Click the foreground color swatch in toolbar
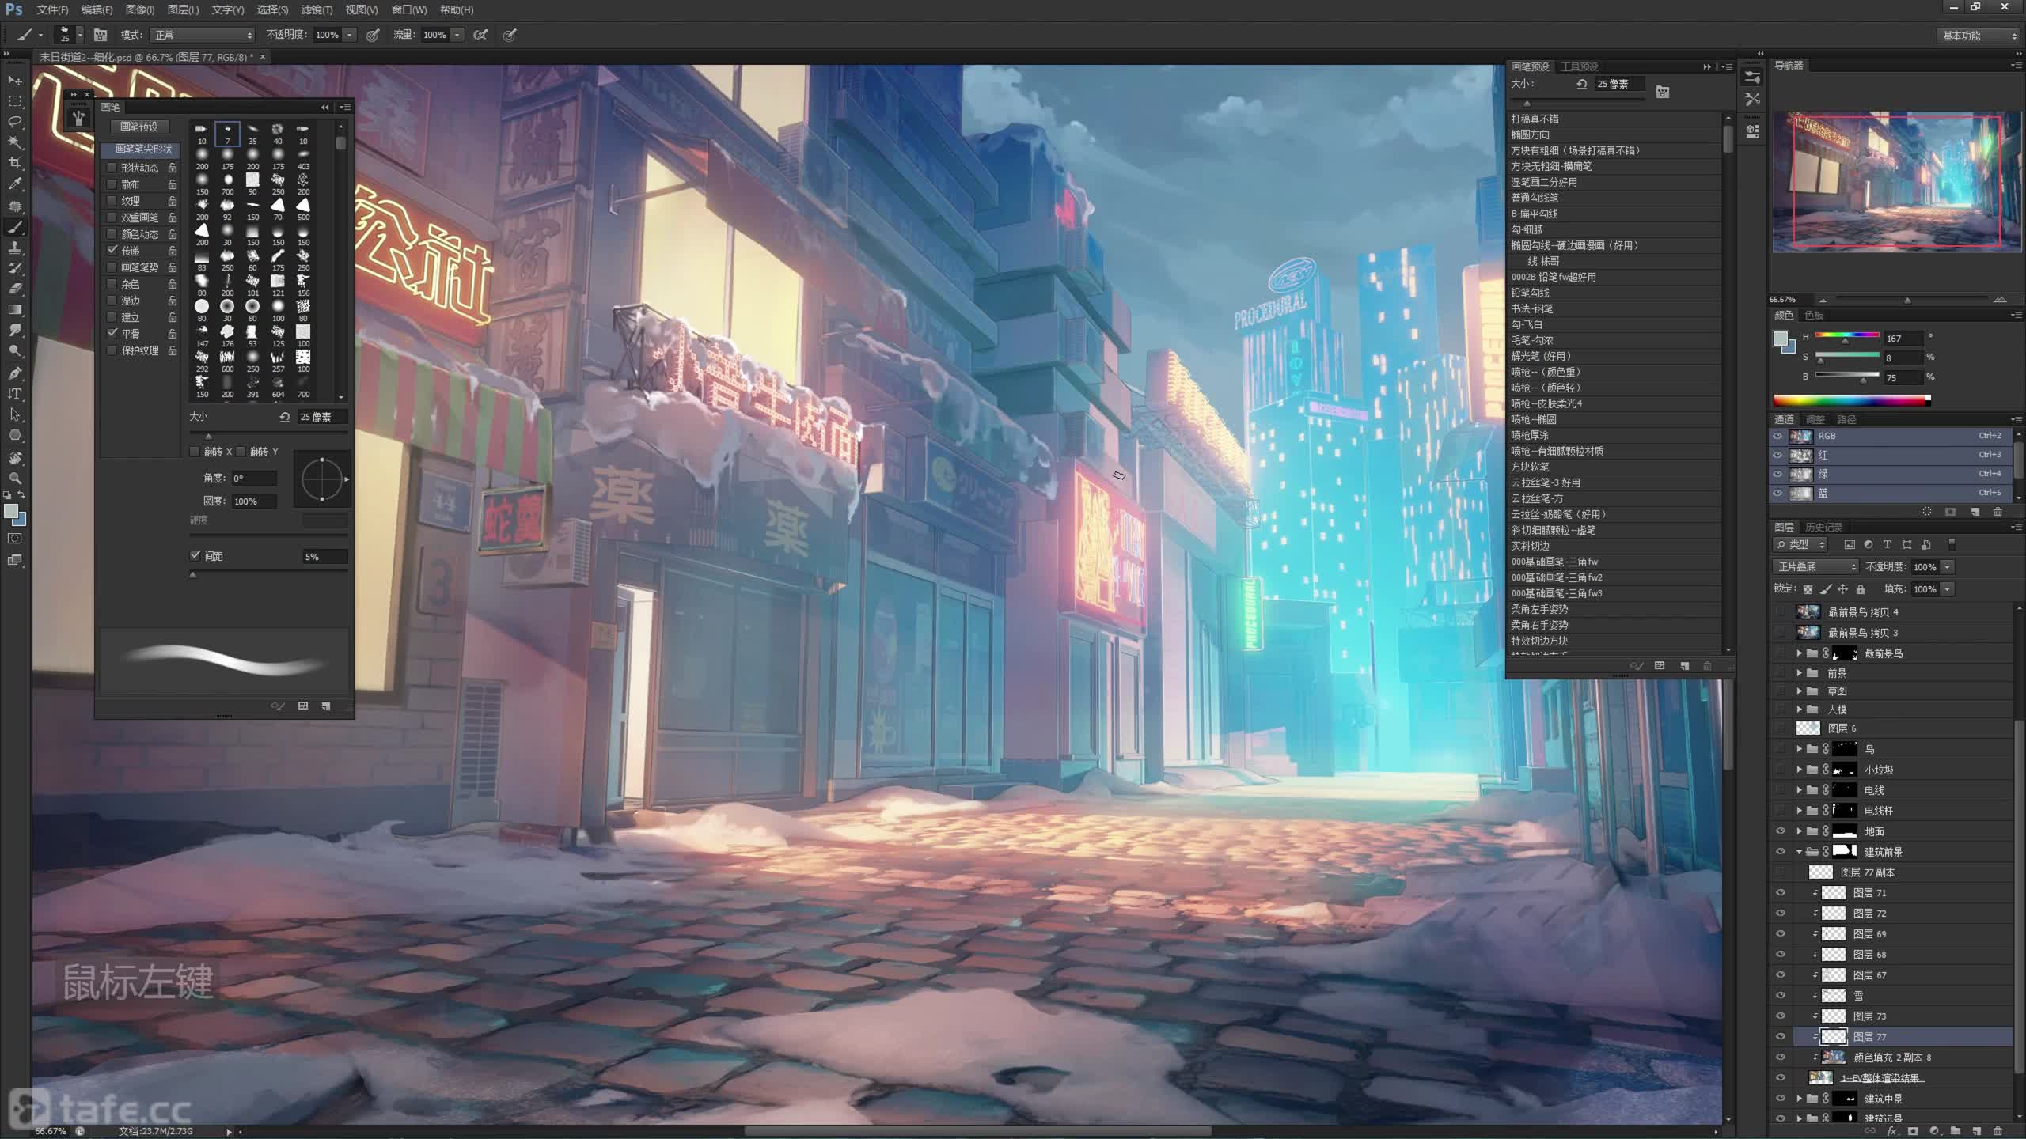 pyautogui.click(x=11, y=512)
